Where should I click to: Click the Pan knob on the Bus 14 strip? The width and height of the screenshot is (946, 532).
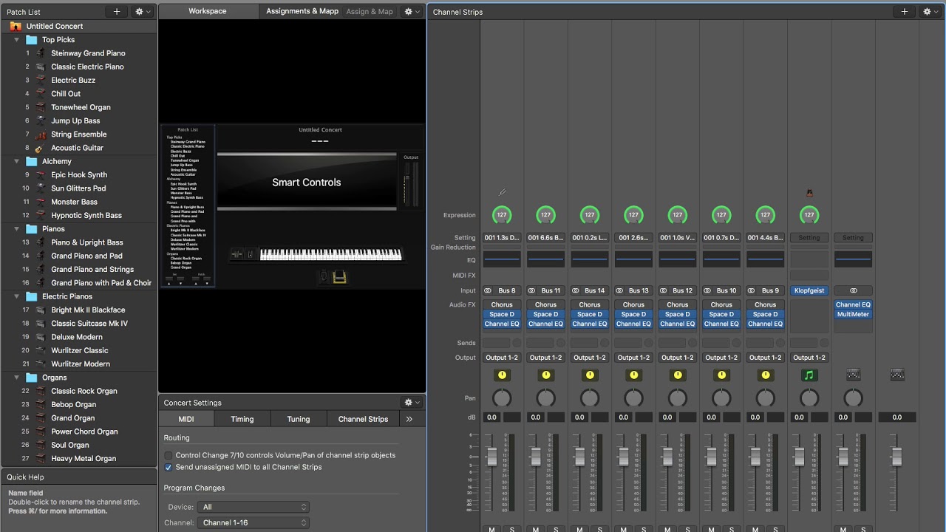[x=590, y=398]
